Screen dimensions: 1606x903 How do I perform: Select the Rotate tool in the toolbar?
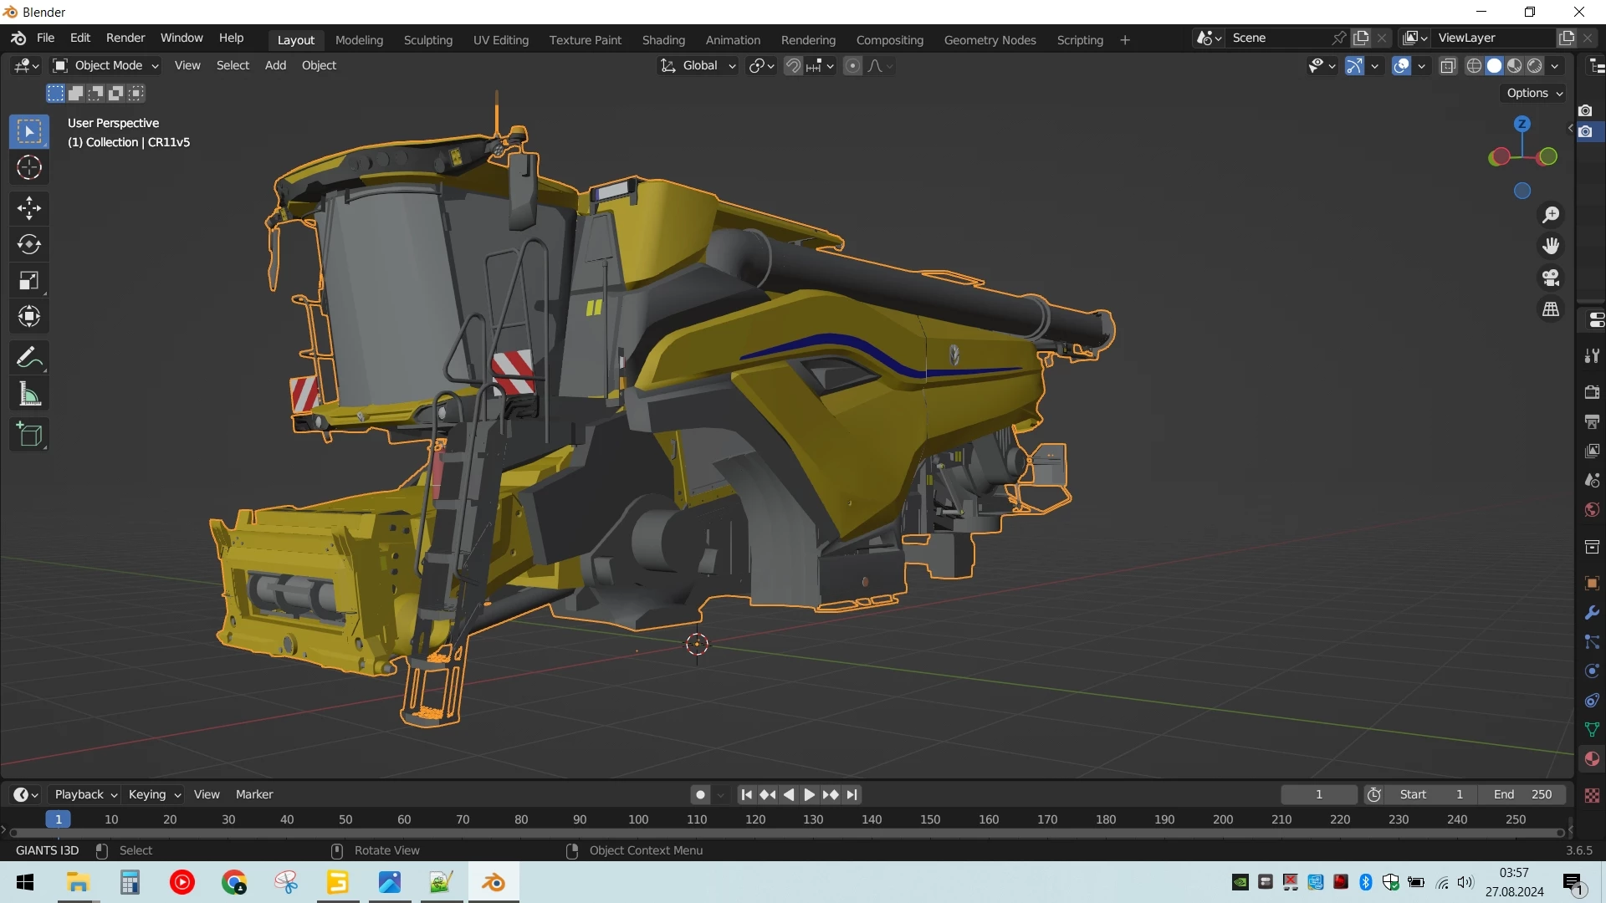[x=29, y=244]
